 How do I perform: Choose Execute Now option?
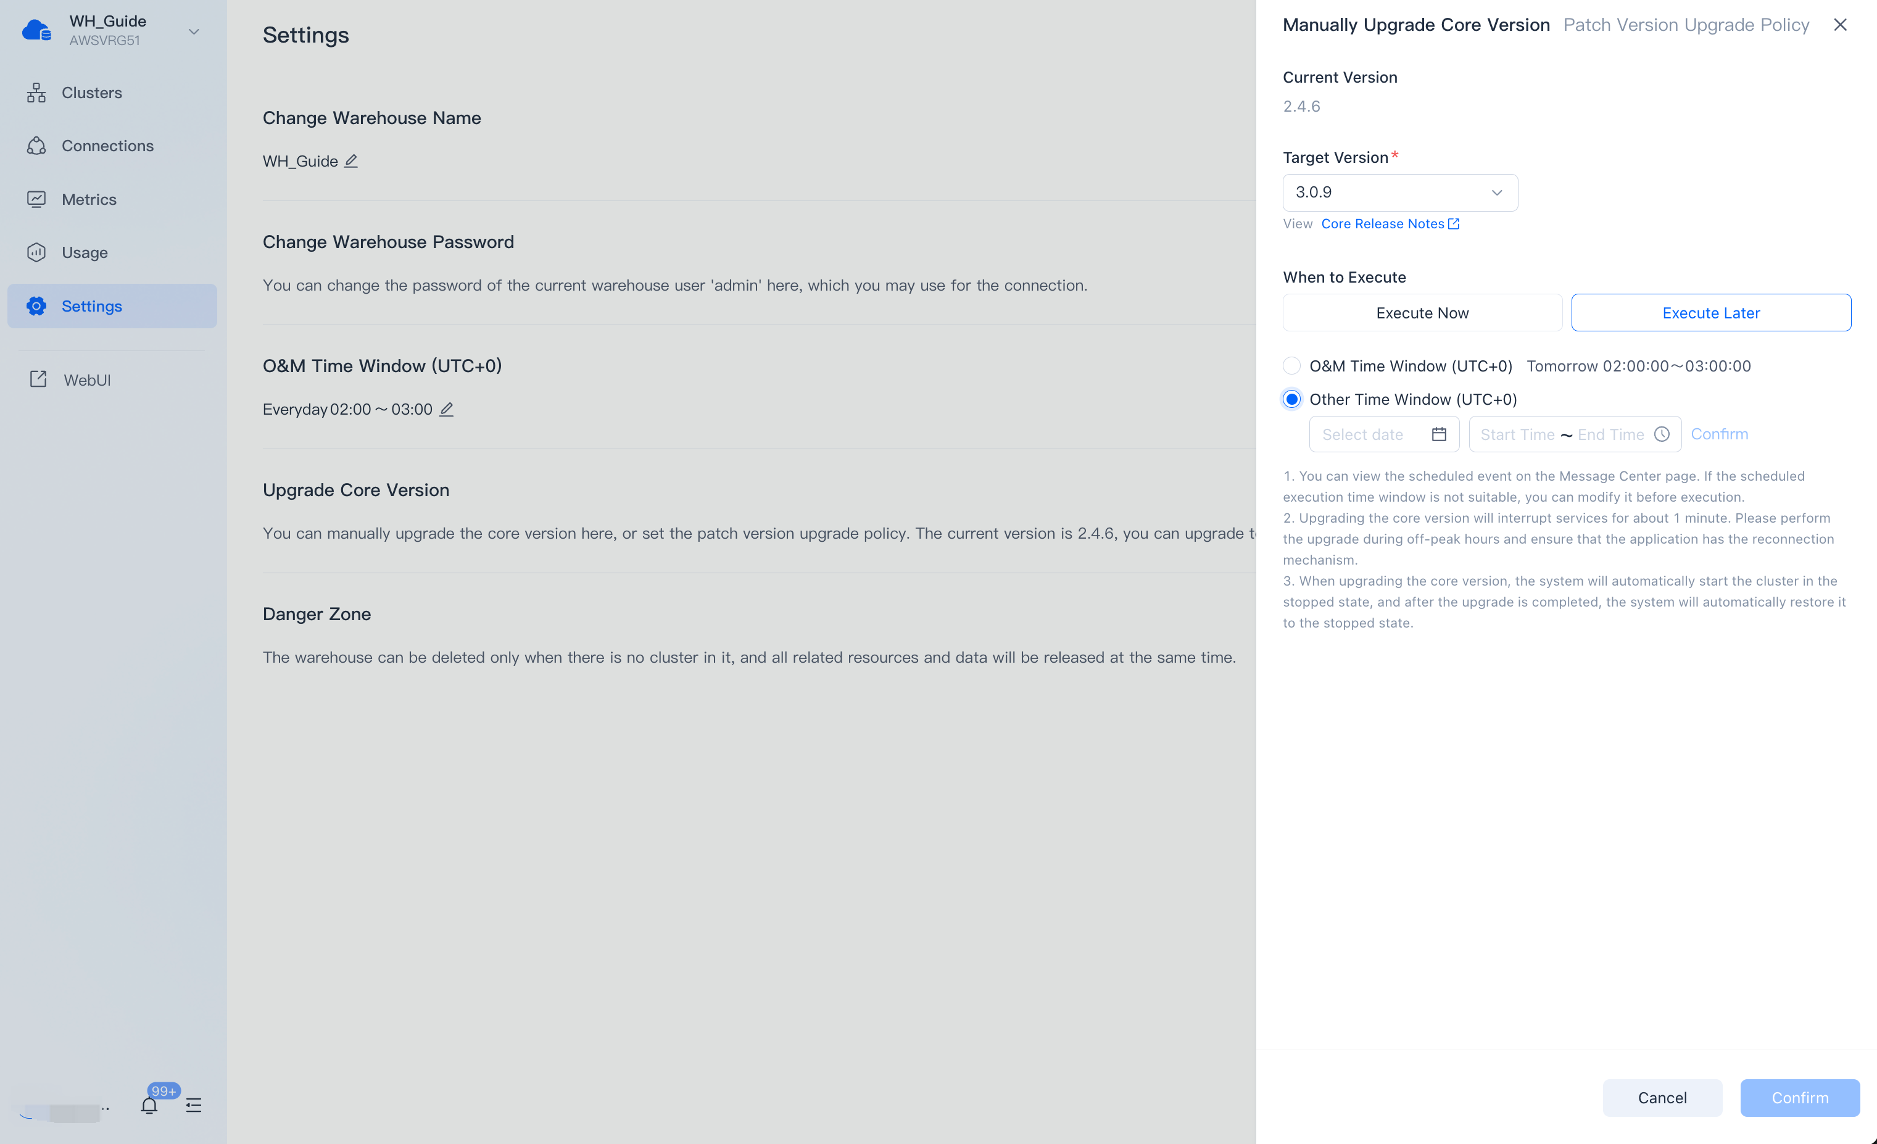(1422, 312)
